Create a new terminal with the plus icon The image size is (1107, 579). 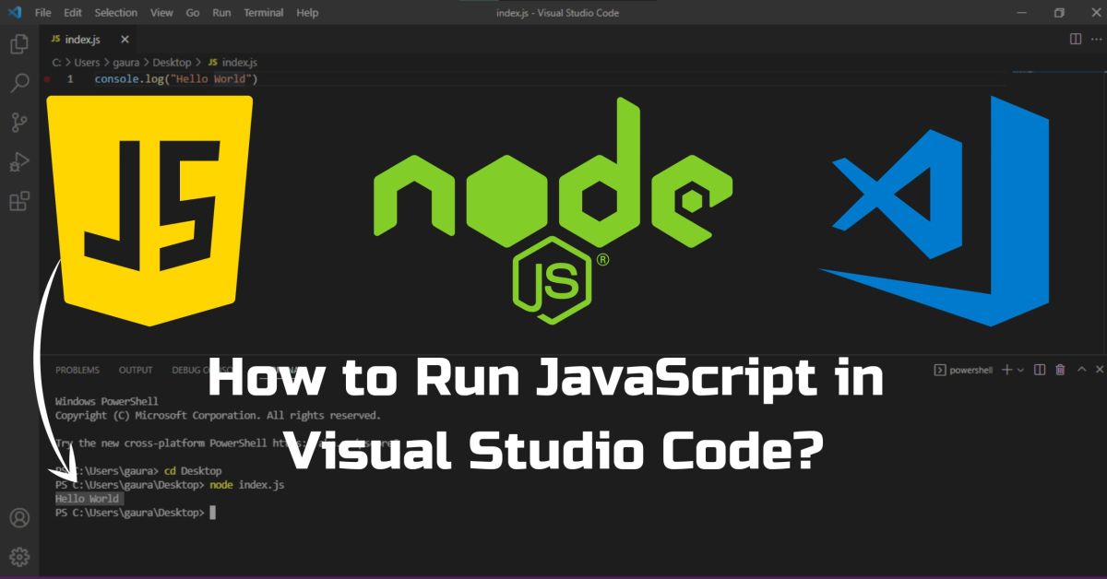point(1006,369)
